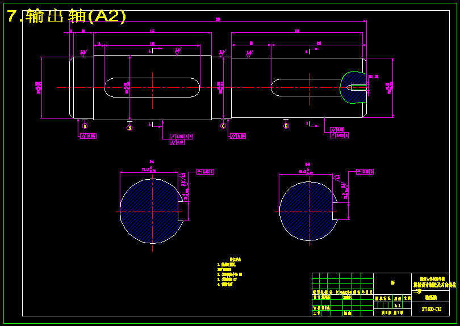Viewport: 460px width, 326px height.
Task: Select datum symbol B under the shaft
Action: pyautogui.click(x=129, y=128)
